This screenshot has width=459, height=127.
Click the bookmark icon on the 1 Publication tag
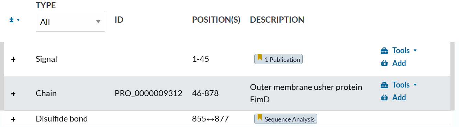(260, 58)
